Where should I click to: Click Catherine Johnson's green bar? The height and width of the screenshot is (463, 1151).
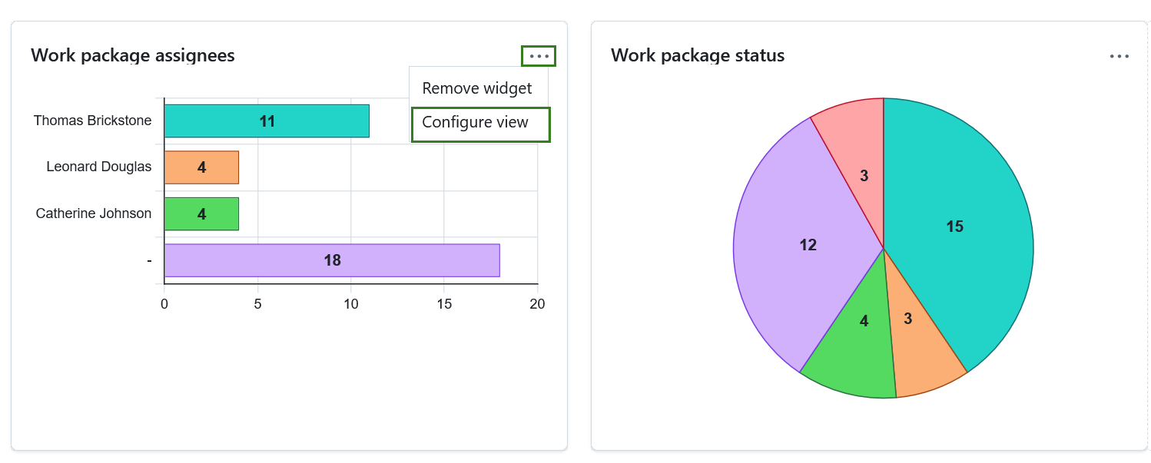point(201,213)
